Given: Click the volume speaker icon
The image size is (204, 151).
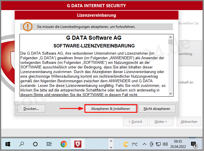Looking at the screenshot, I should coord(165,144).
